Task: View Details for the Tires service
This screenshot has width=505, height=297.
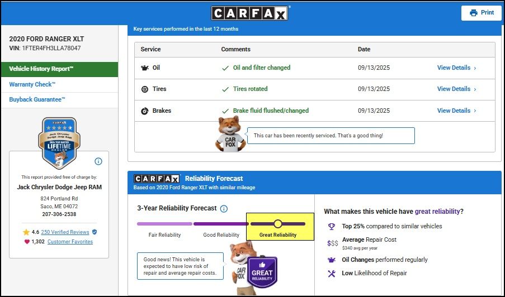Action: 456,89
